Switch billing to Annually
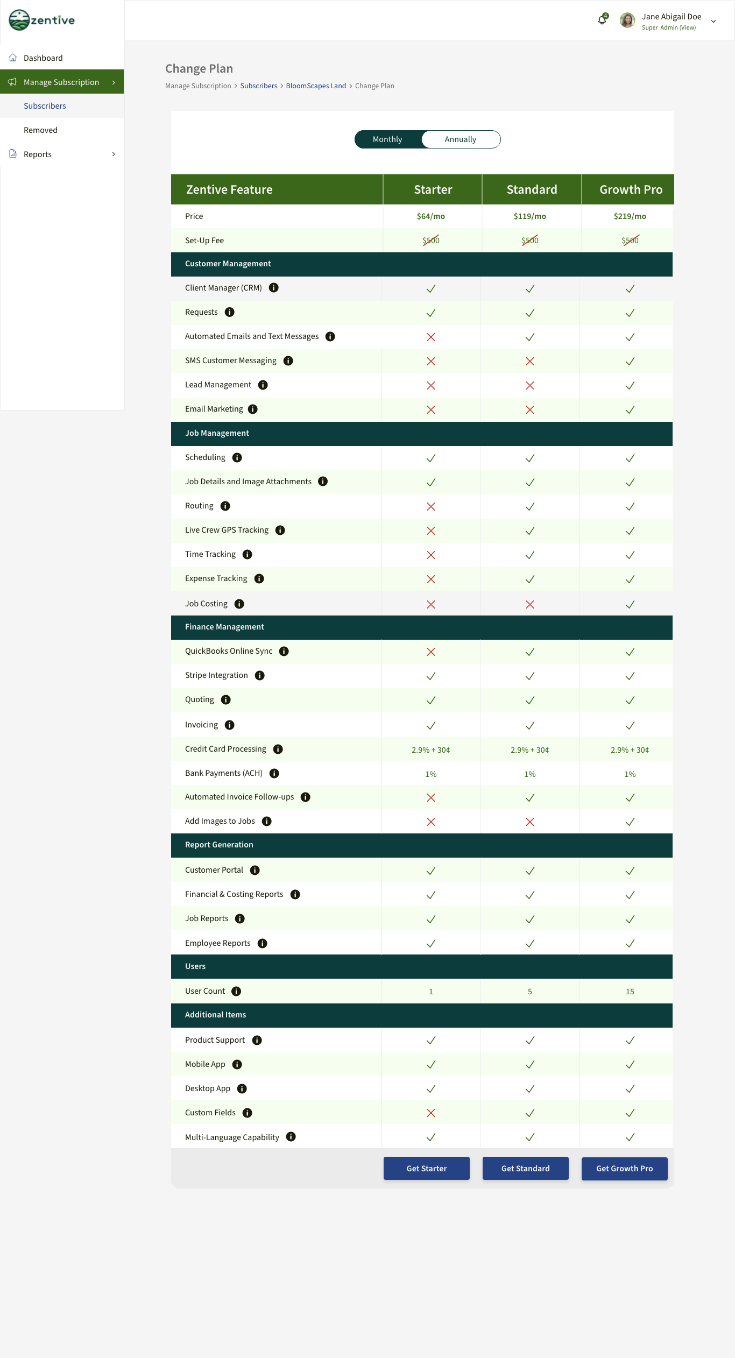The image size is (735, 1358). pyautogui.click(x=461, y=139)
